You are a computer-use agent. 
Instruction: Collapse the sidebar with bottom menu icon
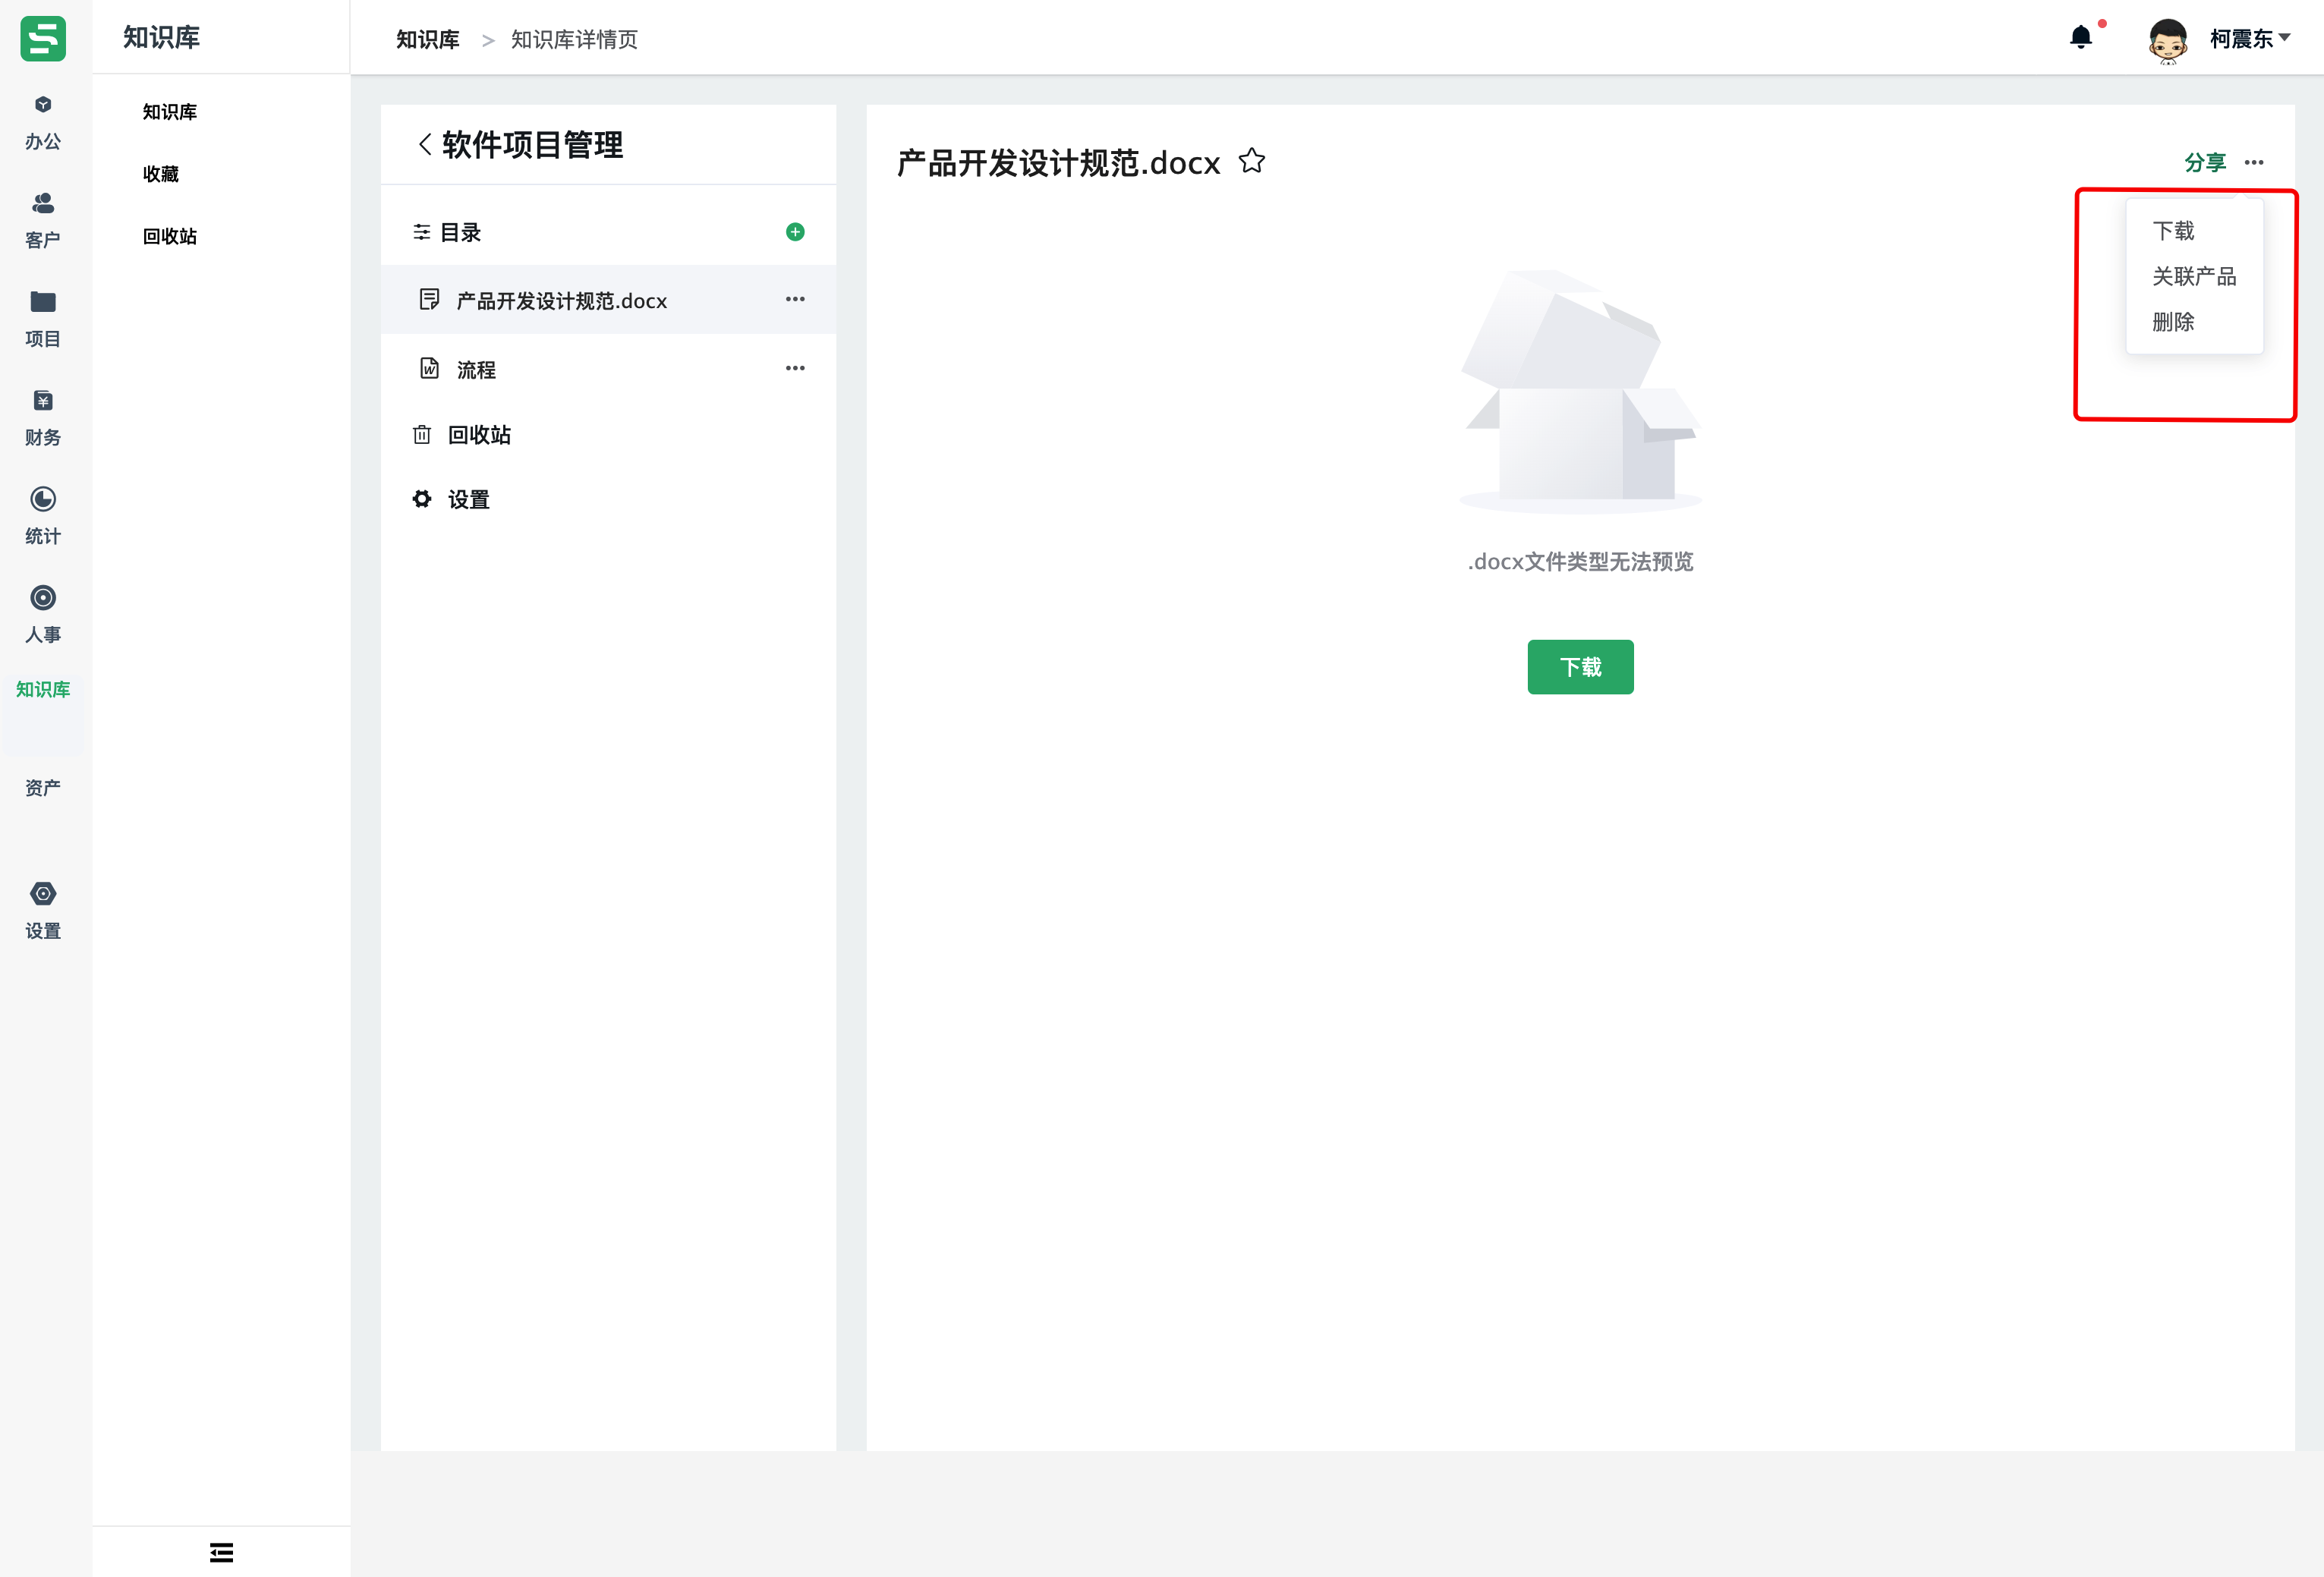[221, 1552]
